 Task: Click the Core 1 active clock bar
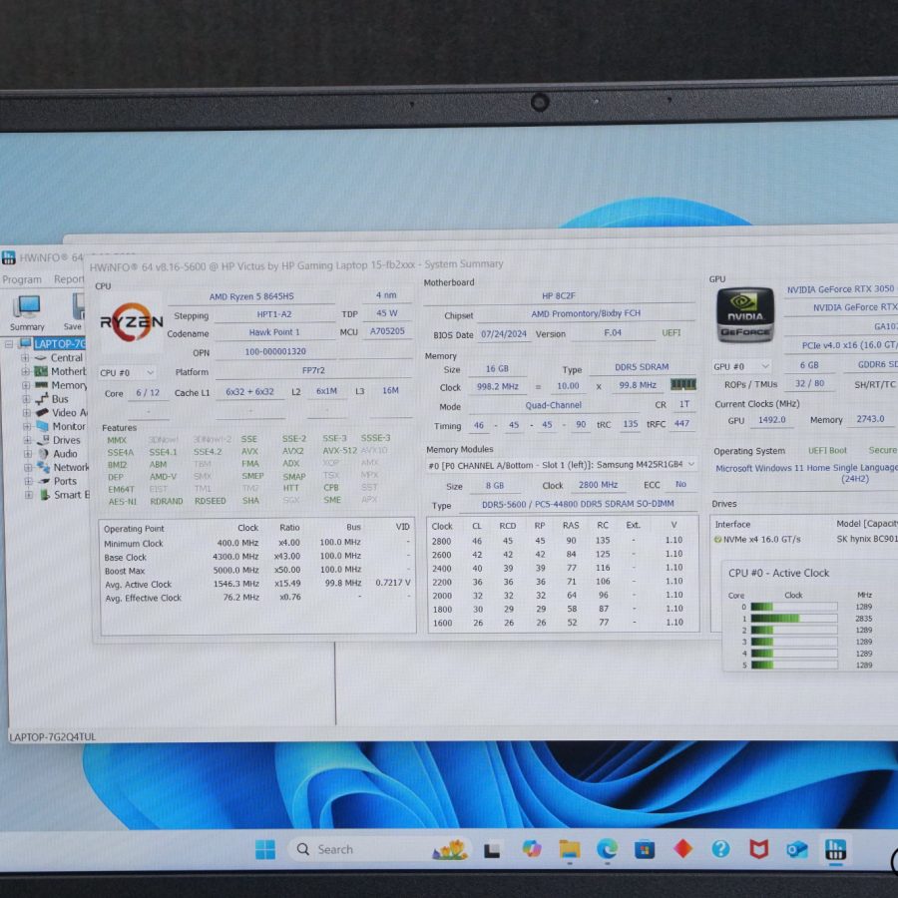point(794,618)
